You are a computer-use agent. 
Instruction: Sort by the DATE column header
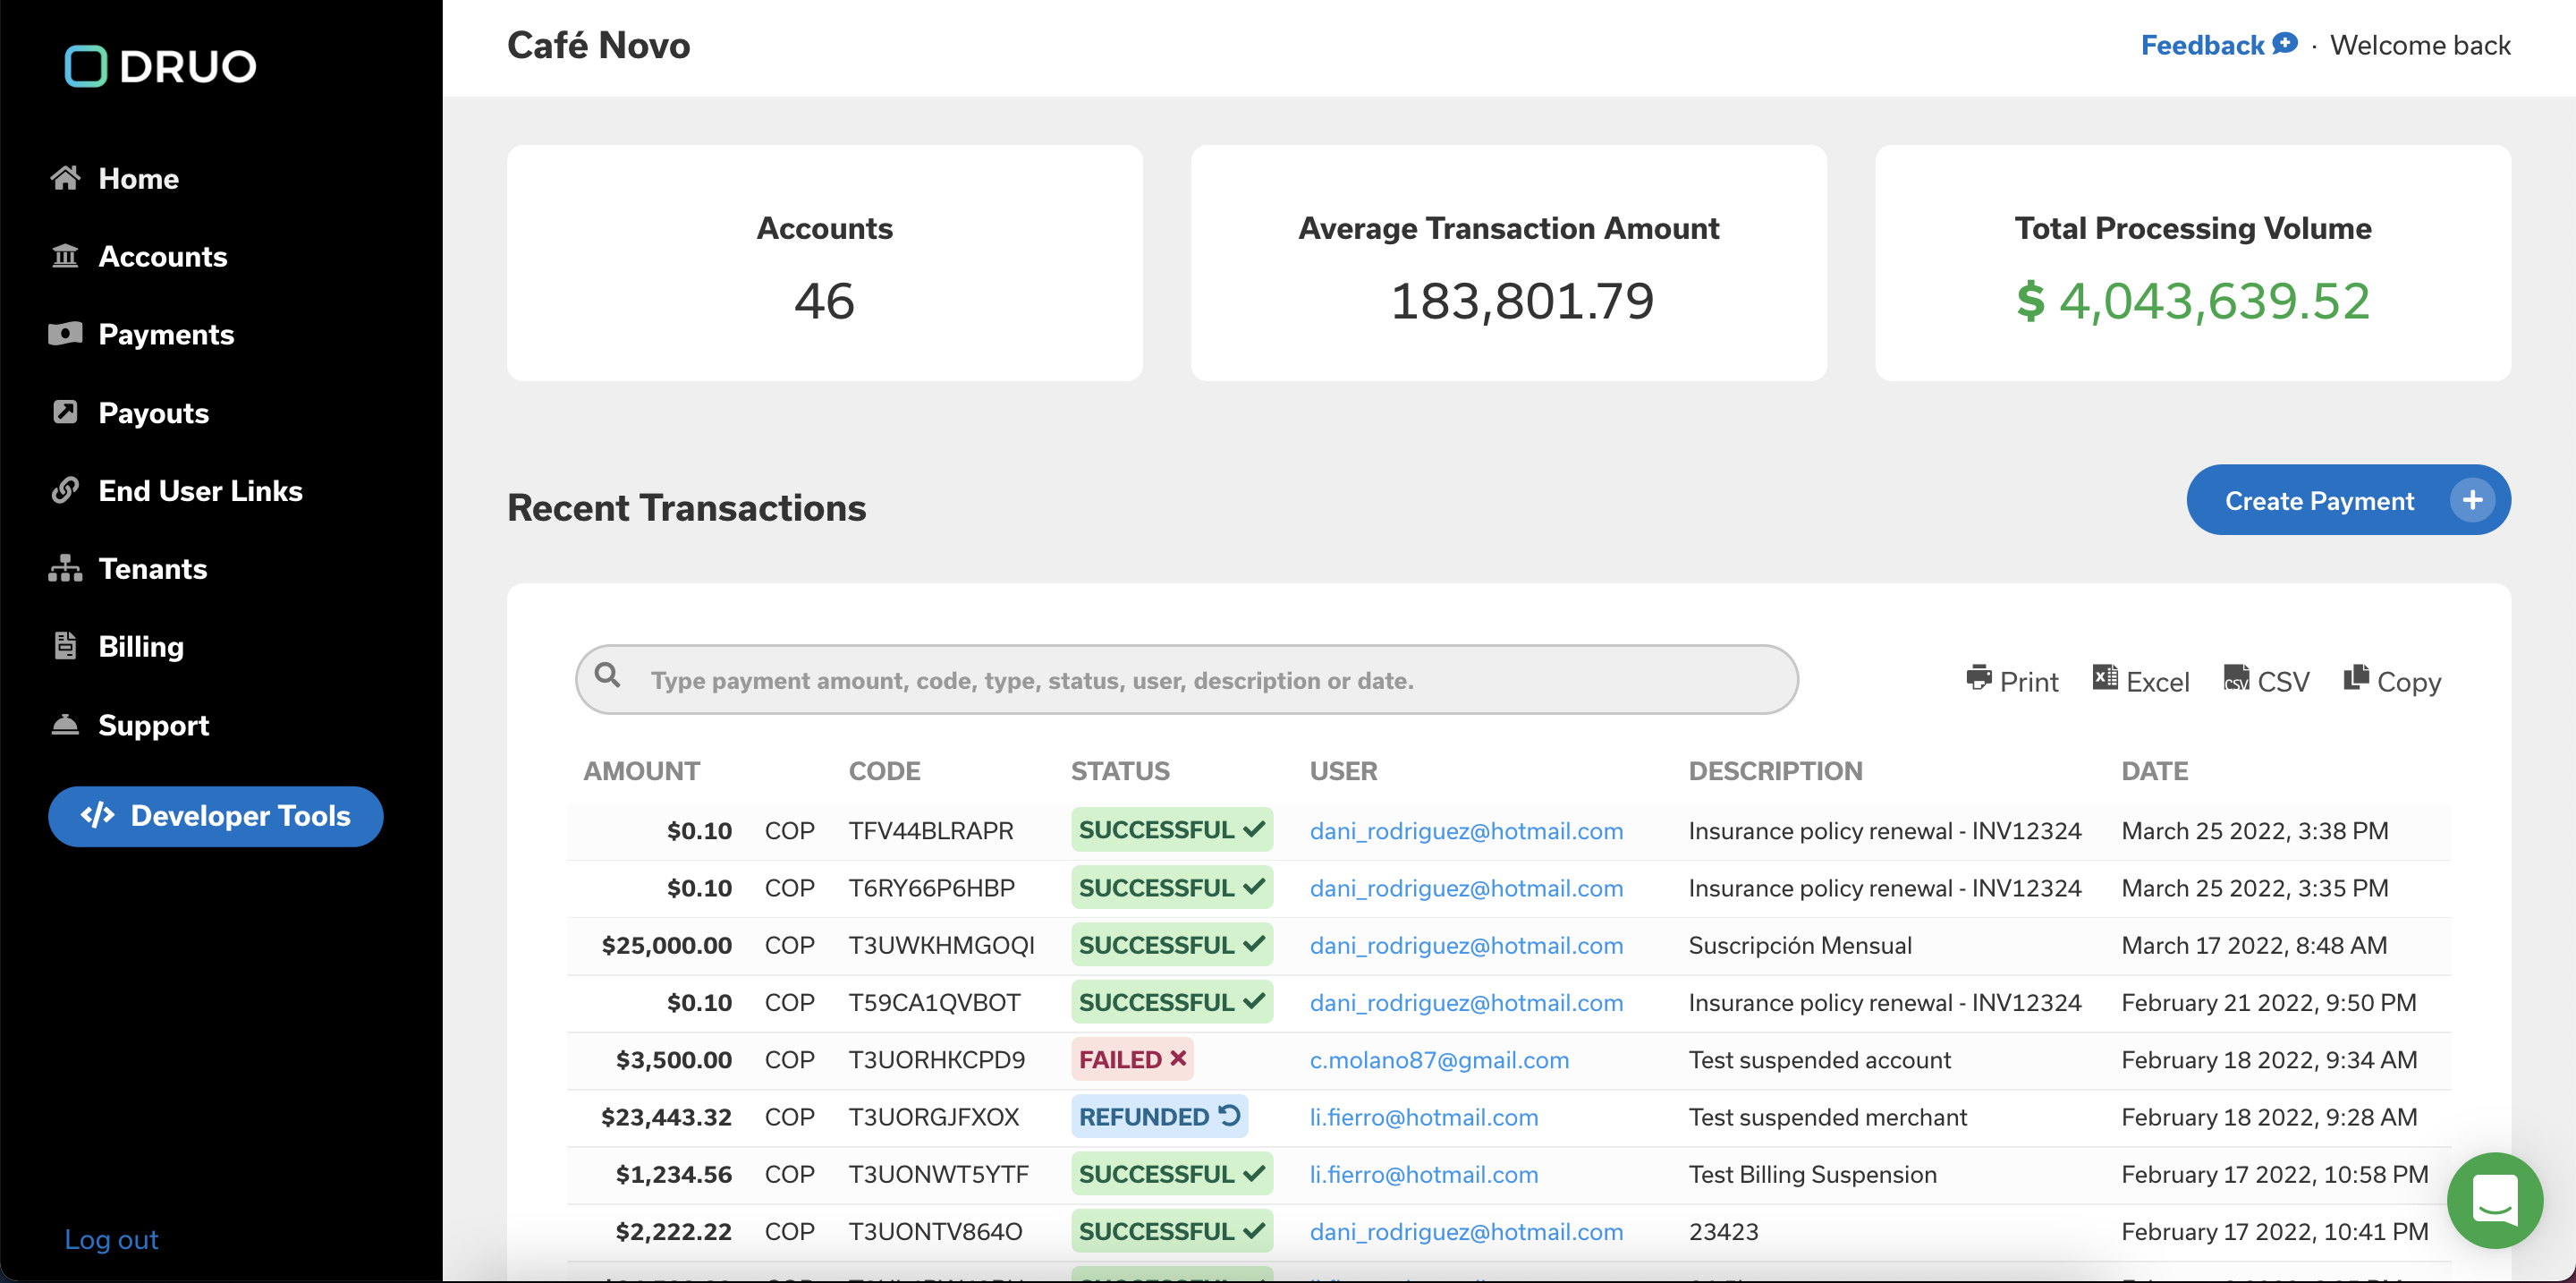pyautogui.click(x=2154, y=771)
